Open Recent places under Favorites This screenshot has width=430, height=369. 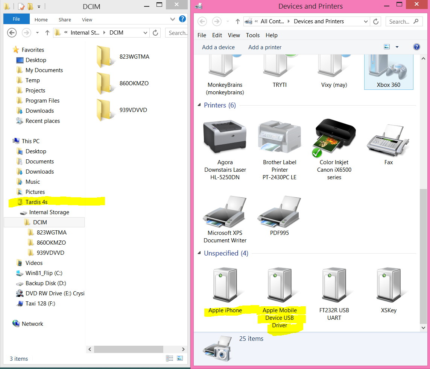[43, 121]
